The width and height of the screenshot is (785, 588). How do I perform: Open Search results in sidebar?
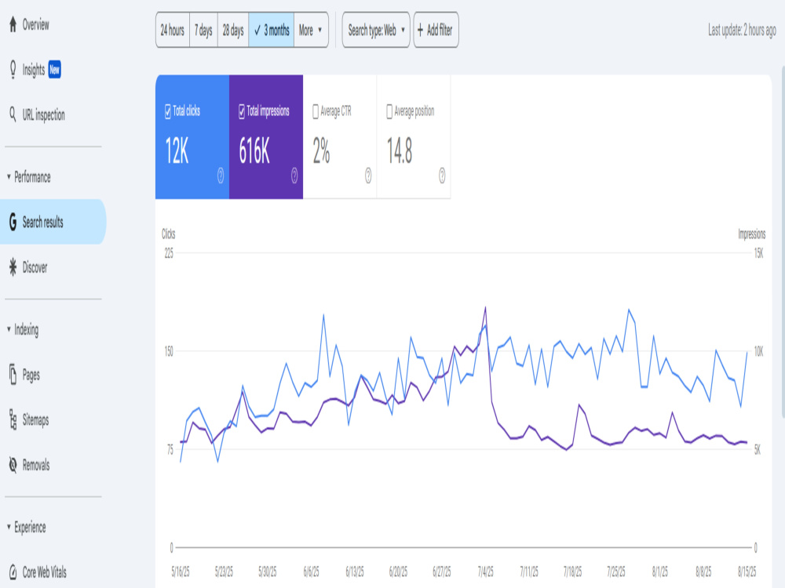point(53,222)
